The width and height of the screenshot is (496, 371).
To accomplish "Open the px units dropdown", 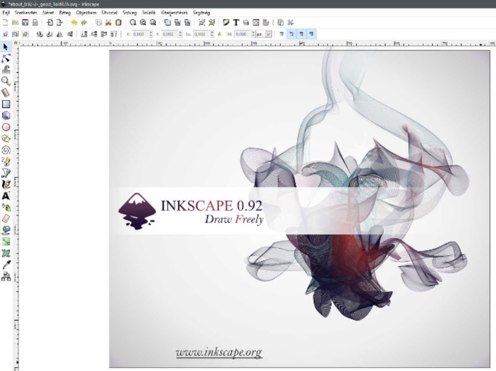I will 268,34.
